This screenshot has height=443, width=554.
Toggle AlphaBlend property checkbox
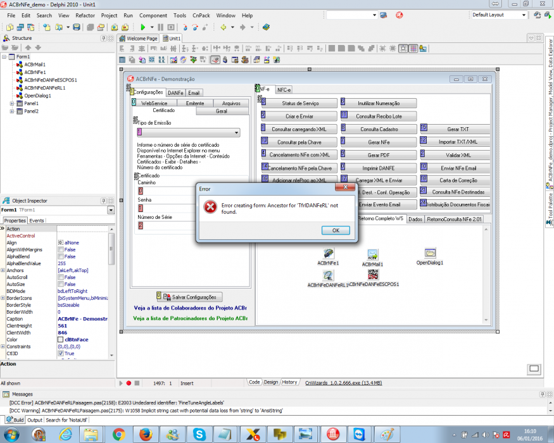61,256
